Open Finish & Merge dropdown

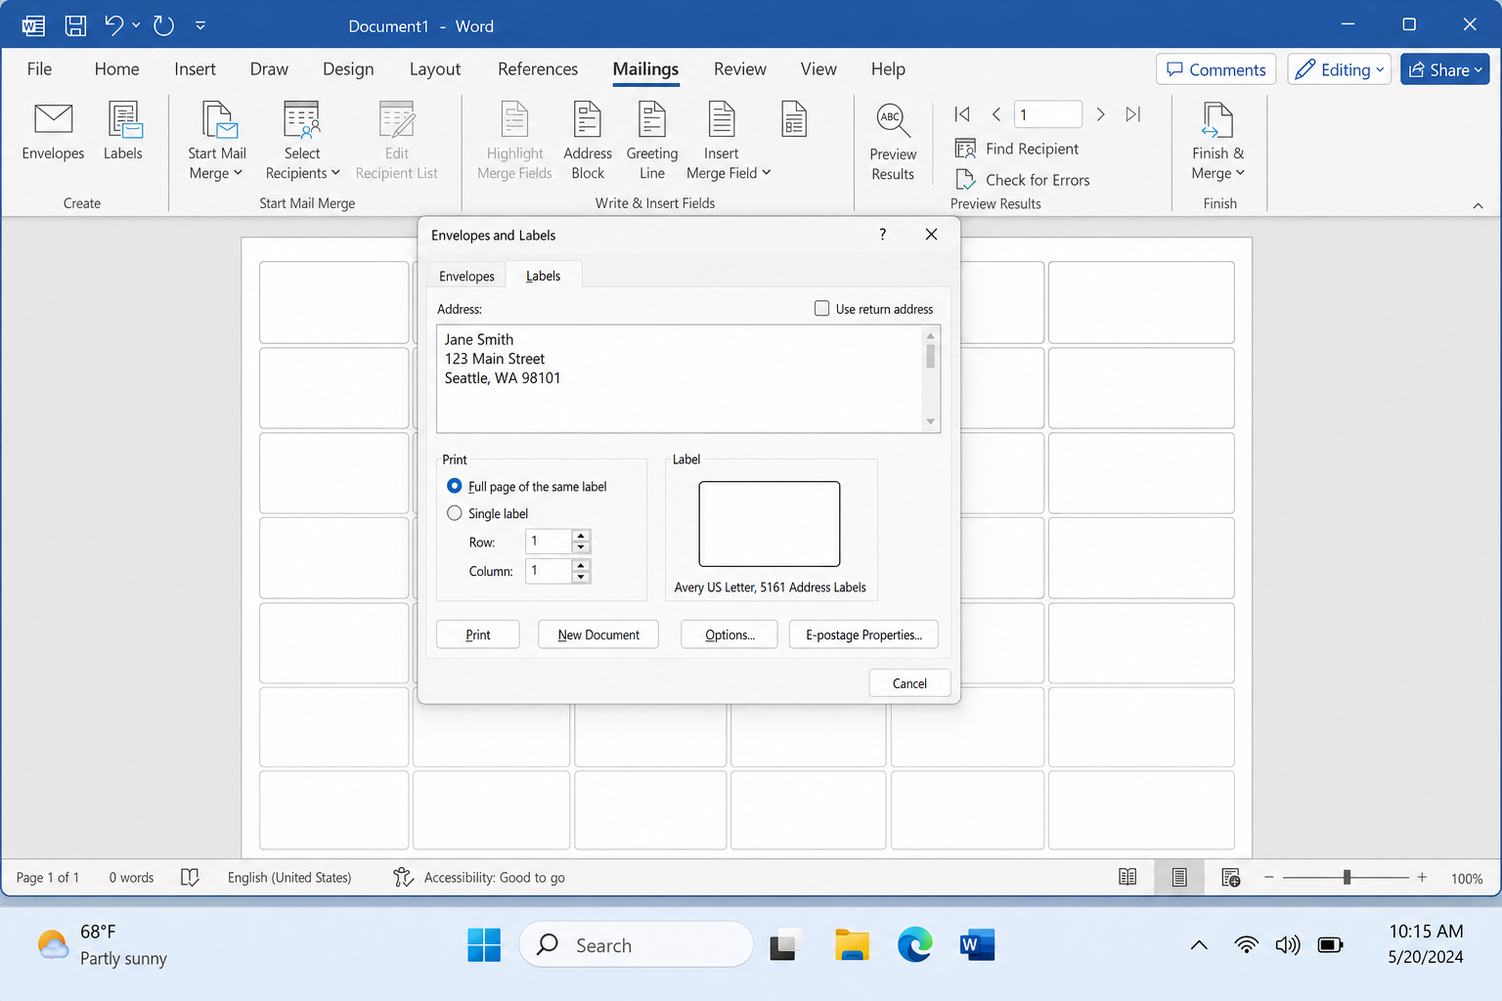click(1218, 142)
